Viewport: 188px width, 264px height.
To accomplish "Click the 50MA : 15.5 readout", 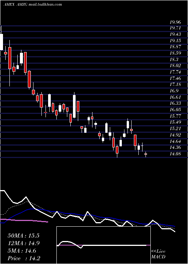I will (x=24, y=236).
